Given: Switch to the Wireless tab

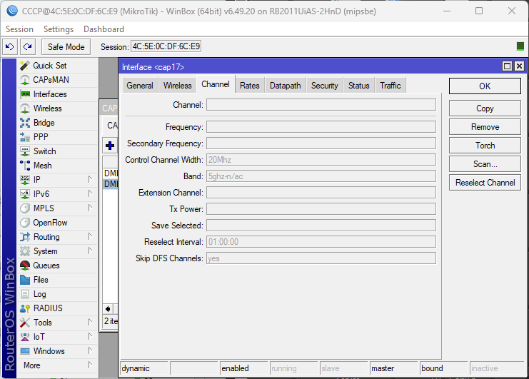Looking at the screenshot, I should pyautogui.click(x=178, y=86).
